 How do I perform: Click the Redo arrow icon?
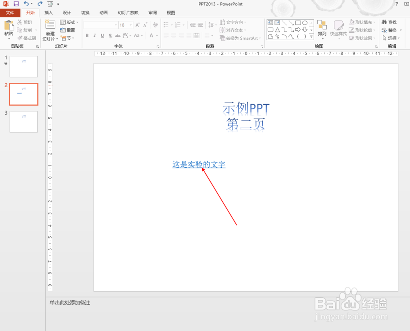pos(40,4)
